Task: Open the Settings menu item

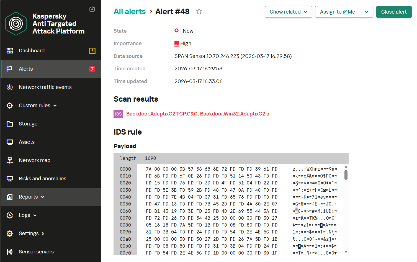Action: click(x=29, y=233)
